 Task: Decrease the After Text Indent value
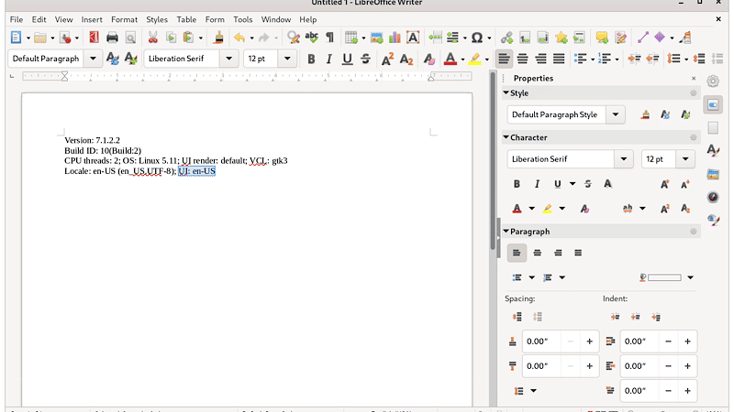tap(669, 366)
